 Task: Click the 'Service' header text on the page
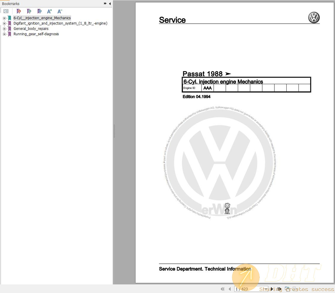tap(172, 20)
